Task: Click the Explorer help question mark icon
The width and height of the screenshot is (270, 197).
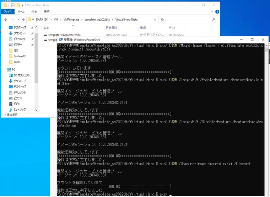Action: point(217,12)
